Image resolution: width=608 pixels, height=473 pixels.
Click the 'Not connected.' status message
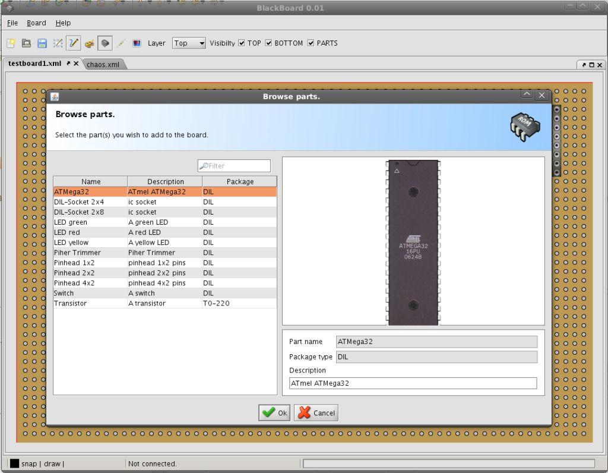[153, 463]
